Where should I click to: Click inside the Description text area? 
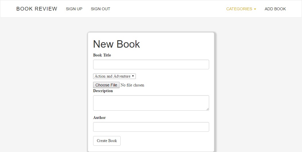tap(151, 103)
